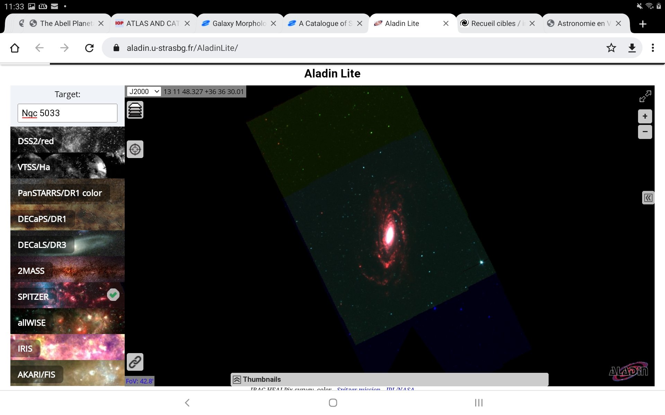Click the site security padlock icon
The image size is (665, 415).
tap(116, 48)
